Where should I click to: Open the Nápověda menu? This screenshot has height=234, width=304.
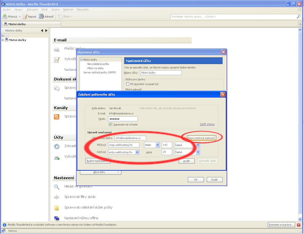[x=83, y=9]
